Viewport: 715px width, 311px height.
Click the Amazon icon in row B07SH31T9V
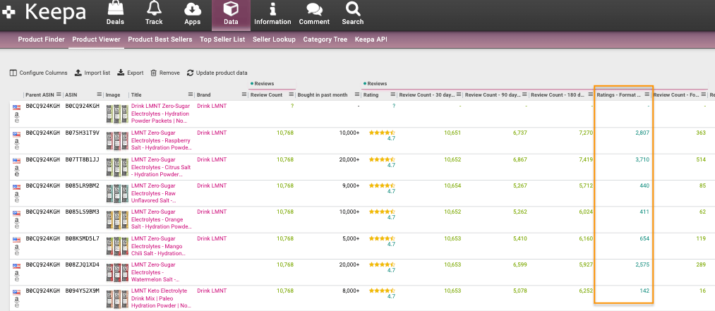tap(17, 140)
